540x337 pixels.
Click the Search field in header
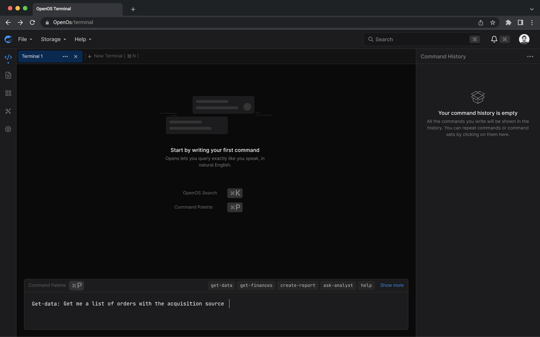(422, 39)
